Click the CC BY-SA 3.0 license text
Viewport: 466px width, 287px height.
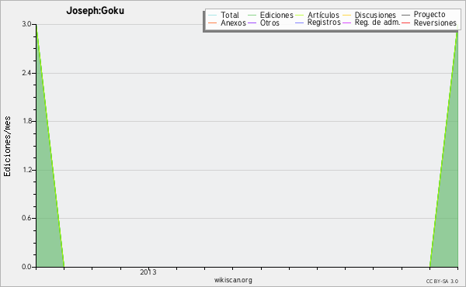(442, 281)
